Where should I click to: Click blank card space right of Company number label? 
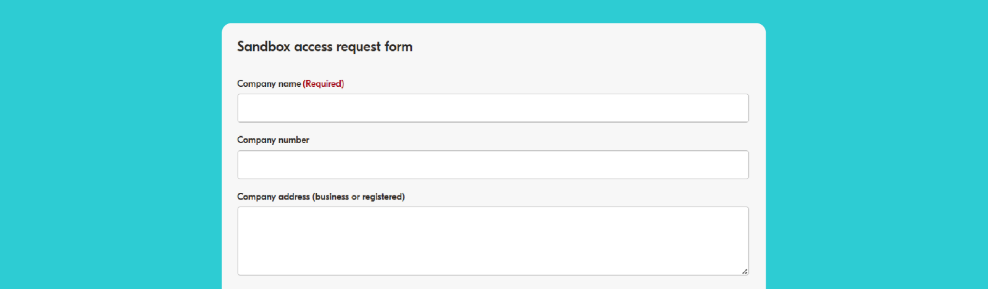pos(525,140)
